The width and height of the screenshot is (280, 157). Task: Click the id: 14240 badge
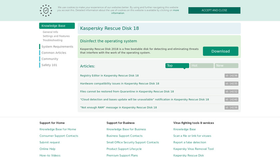pyautogui.click(x=231, y=99)
